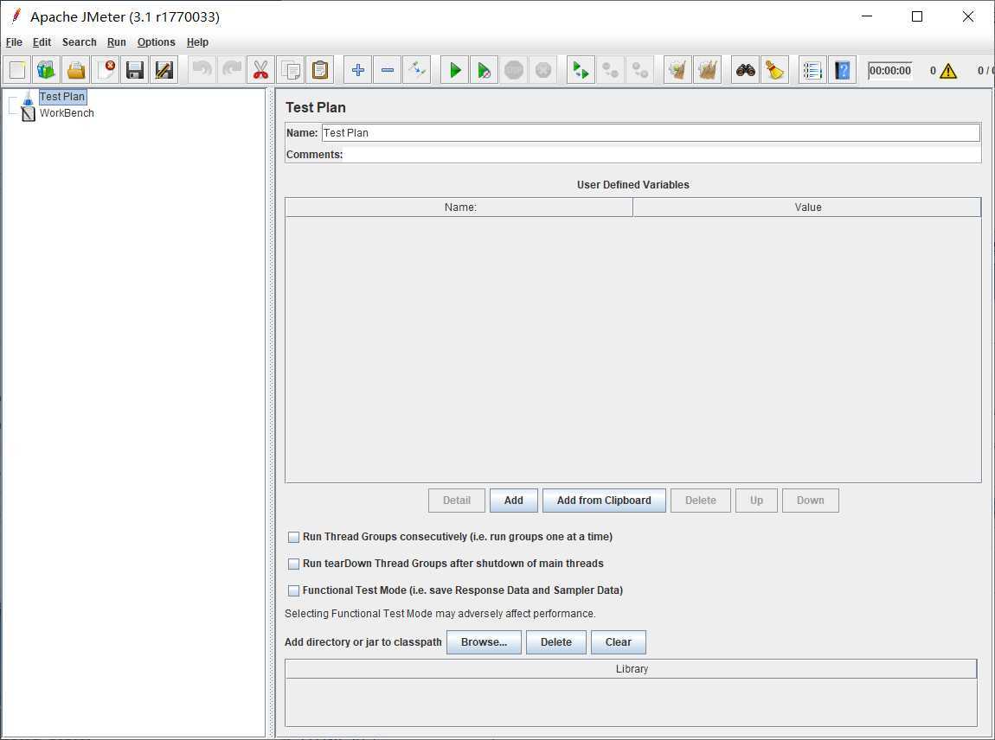Click Start no pauses icon
This screenshot has width=995, height=740.
pos(485,71)
